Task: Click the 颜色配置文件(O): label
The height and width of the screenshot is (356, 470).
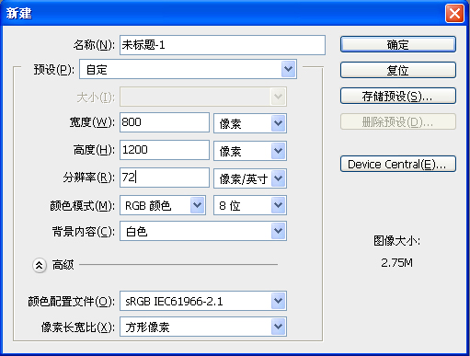Action: [72, 302]
